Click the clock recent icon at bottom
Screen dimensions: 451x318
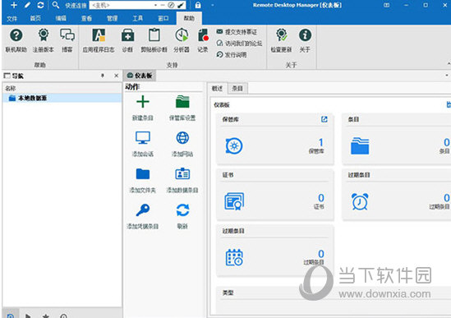[63, 316]
